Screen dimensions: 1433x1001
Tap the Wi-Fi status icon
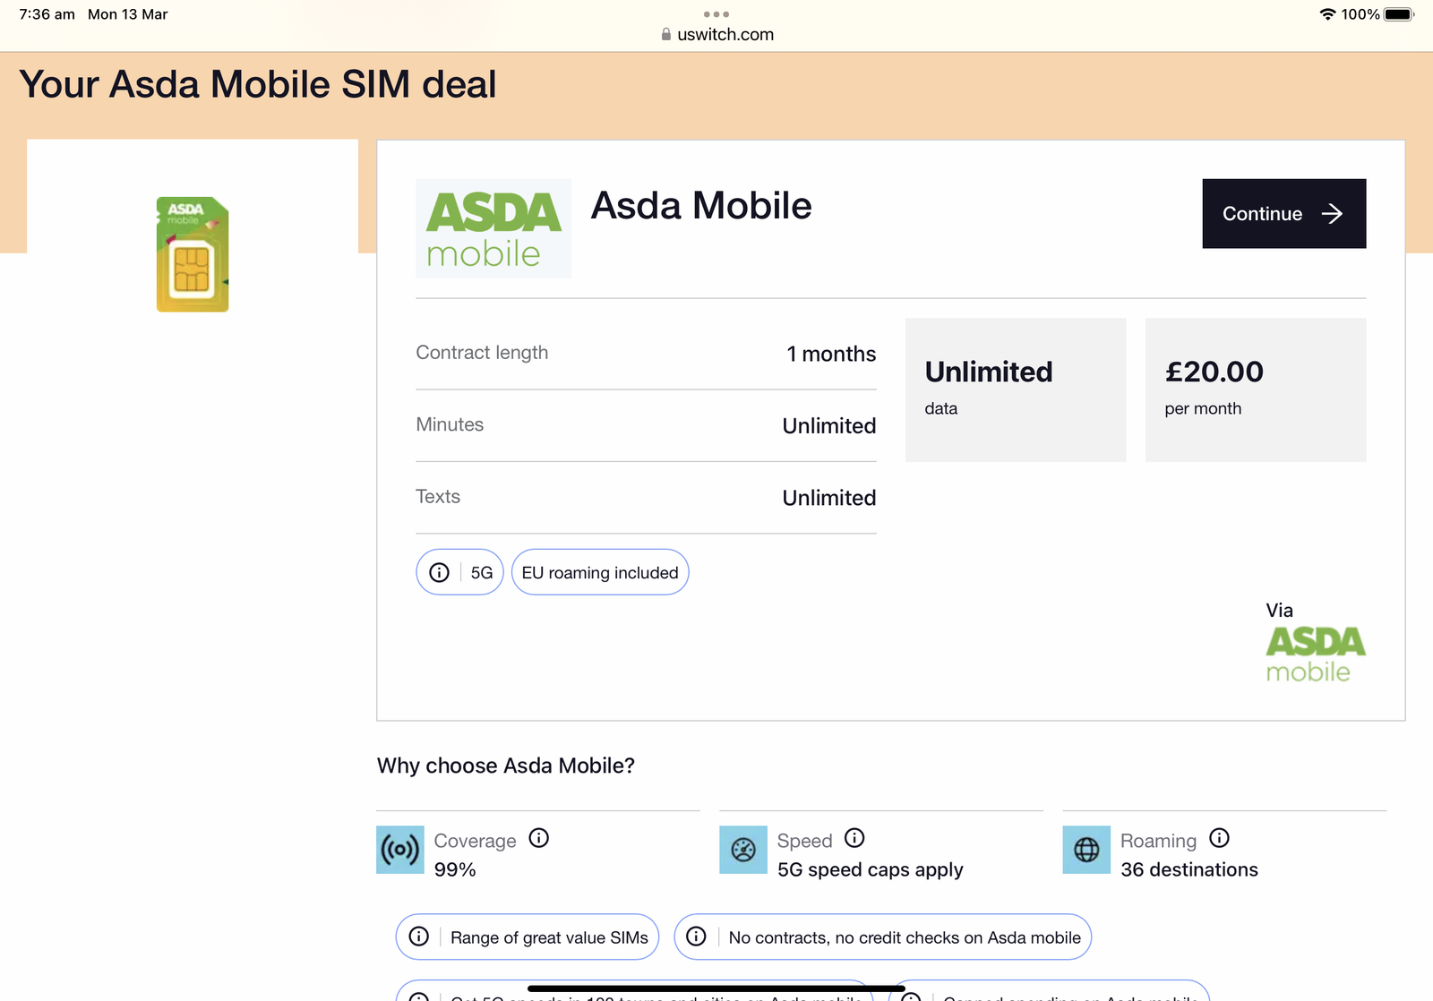tap(1327, 14)
